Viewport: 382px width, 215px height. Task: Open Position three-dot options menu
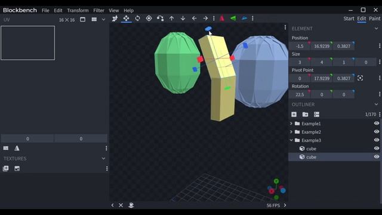(380, 46)
